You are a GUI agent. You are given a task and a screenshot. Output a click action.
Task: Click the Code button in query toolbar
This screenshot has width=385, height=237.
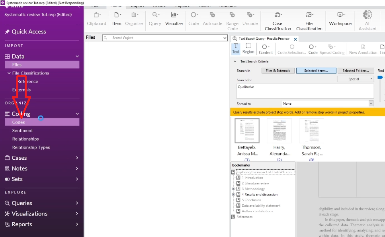coord(313,49)
